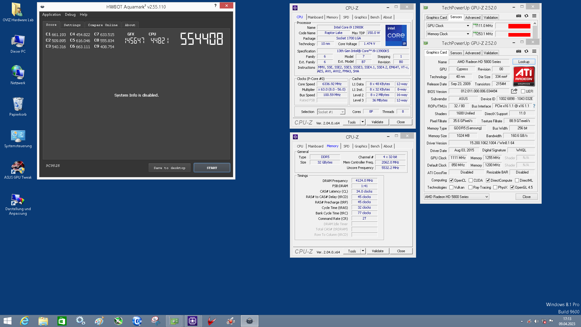Switch to the Compare Online tab
This screenshot has height=327, width=581.
point(103,25)
